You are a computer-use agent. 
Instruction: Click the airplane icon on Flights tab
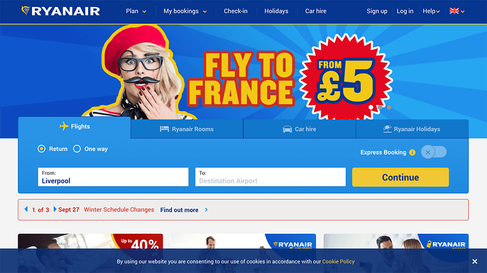click(x=64, y=126)
